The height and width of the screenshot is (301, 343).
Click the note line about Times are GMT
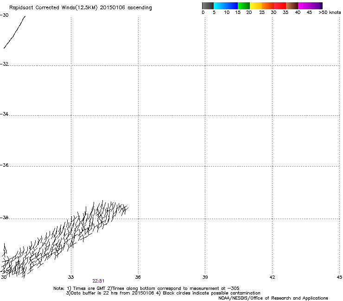[x=146, y=288]
